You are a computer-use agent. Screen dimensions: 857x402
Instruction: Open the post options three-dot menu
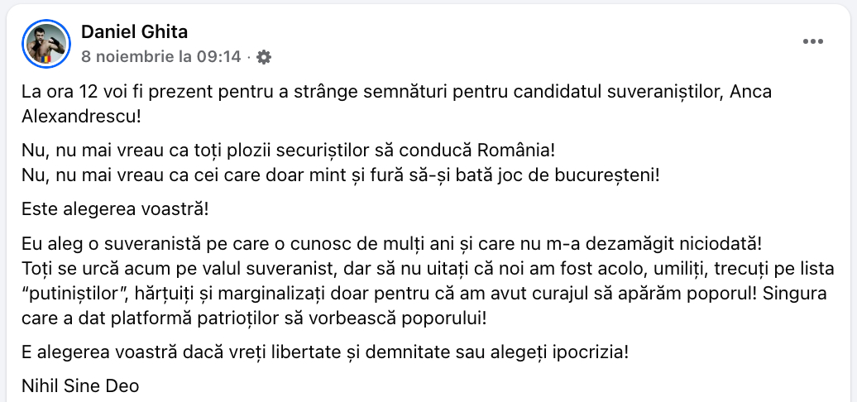click(813, 41)
